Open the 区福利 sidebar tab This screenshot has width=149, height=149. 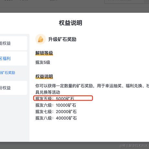click(14, 59)
